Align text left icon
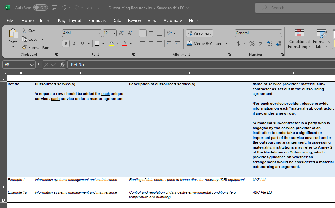The height and width of the screenshot is (208, 335). click(x=143, y=43)
